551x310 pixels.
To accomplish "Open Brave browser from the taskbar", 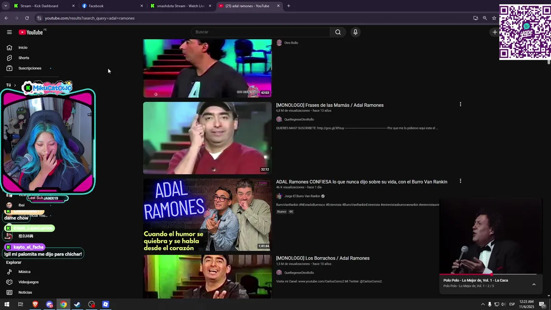I will point(35,304).
